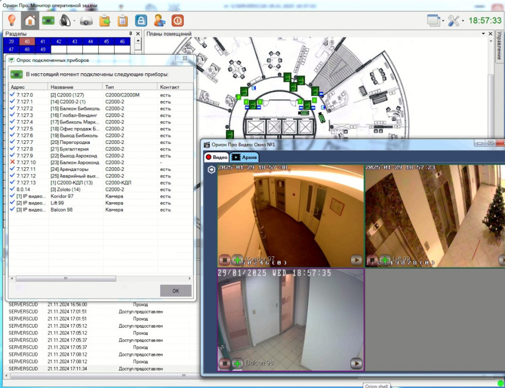505x388 pixels.
Task: Click the light bulb icon in toolbar
Action: click(x=11, y=21)
